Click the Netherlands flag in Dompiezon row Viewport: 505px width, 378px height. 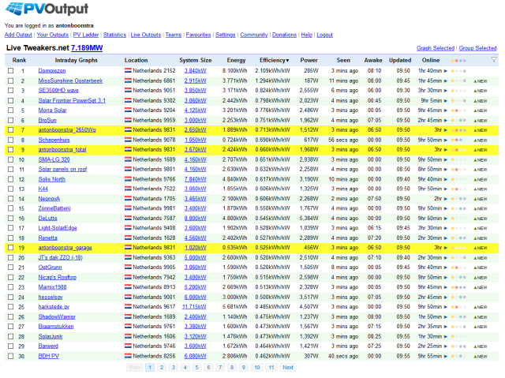(128, 70)
